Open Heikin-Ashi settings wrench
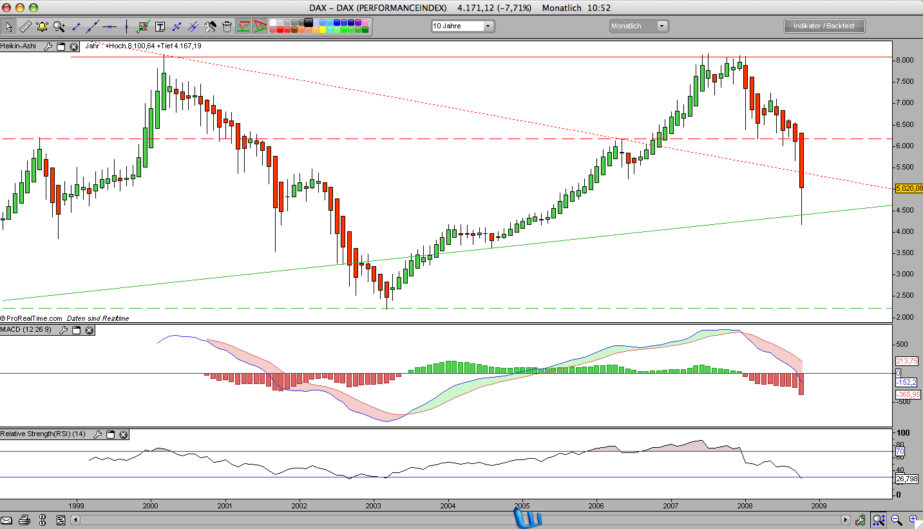This screenshot has height=529, width=923. [x=48, y=46]
